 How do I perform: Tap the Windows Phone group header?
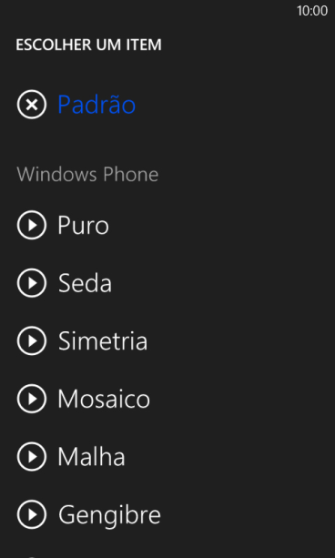[x=87, y=175]
